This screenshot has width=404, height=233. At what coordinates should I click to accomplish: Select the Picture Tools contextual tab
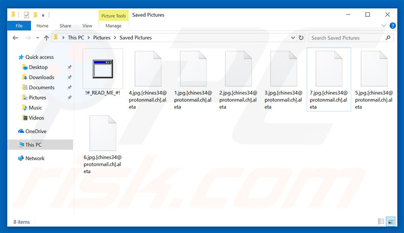[x=114, y=16]
